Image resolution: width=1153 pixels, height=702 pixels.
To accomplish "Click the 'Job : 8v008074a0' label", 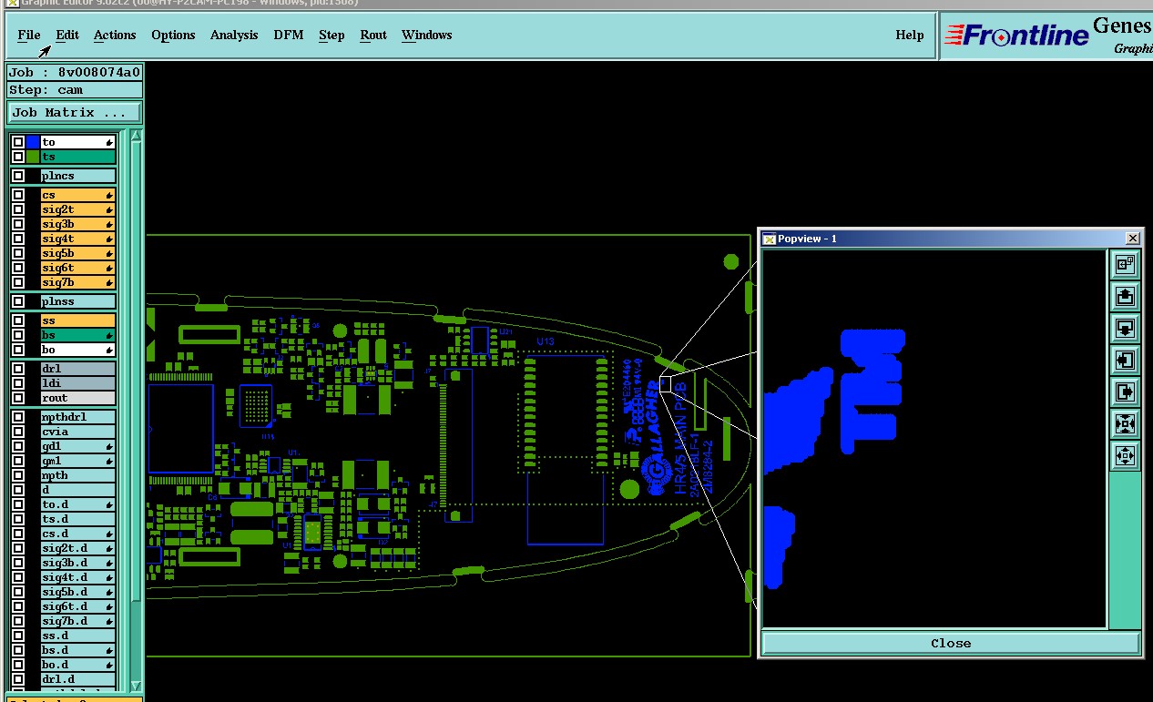I will tap(75, 73).
